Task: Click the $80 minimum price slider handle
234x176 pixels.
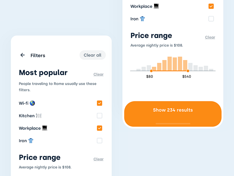Action: point(151,71)
